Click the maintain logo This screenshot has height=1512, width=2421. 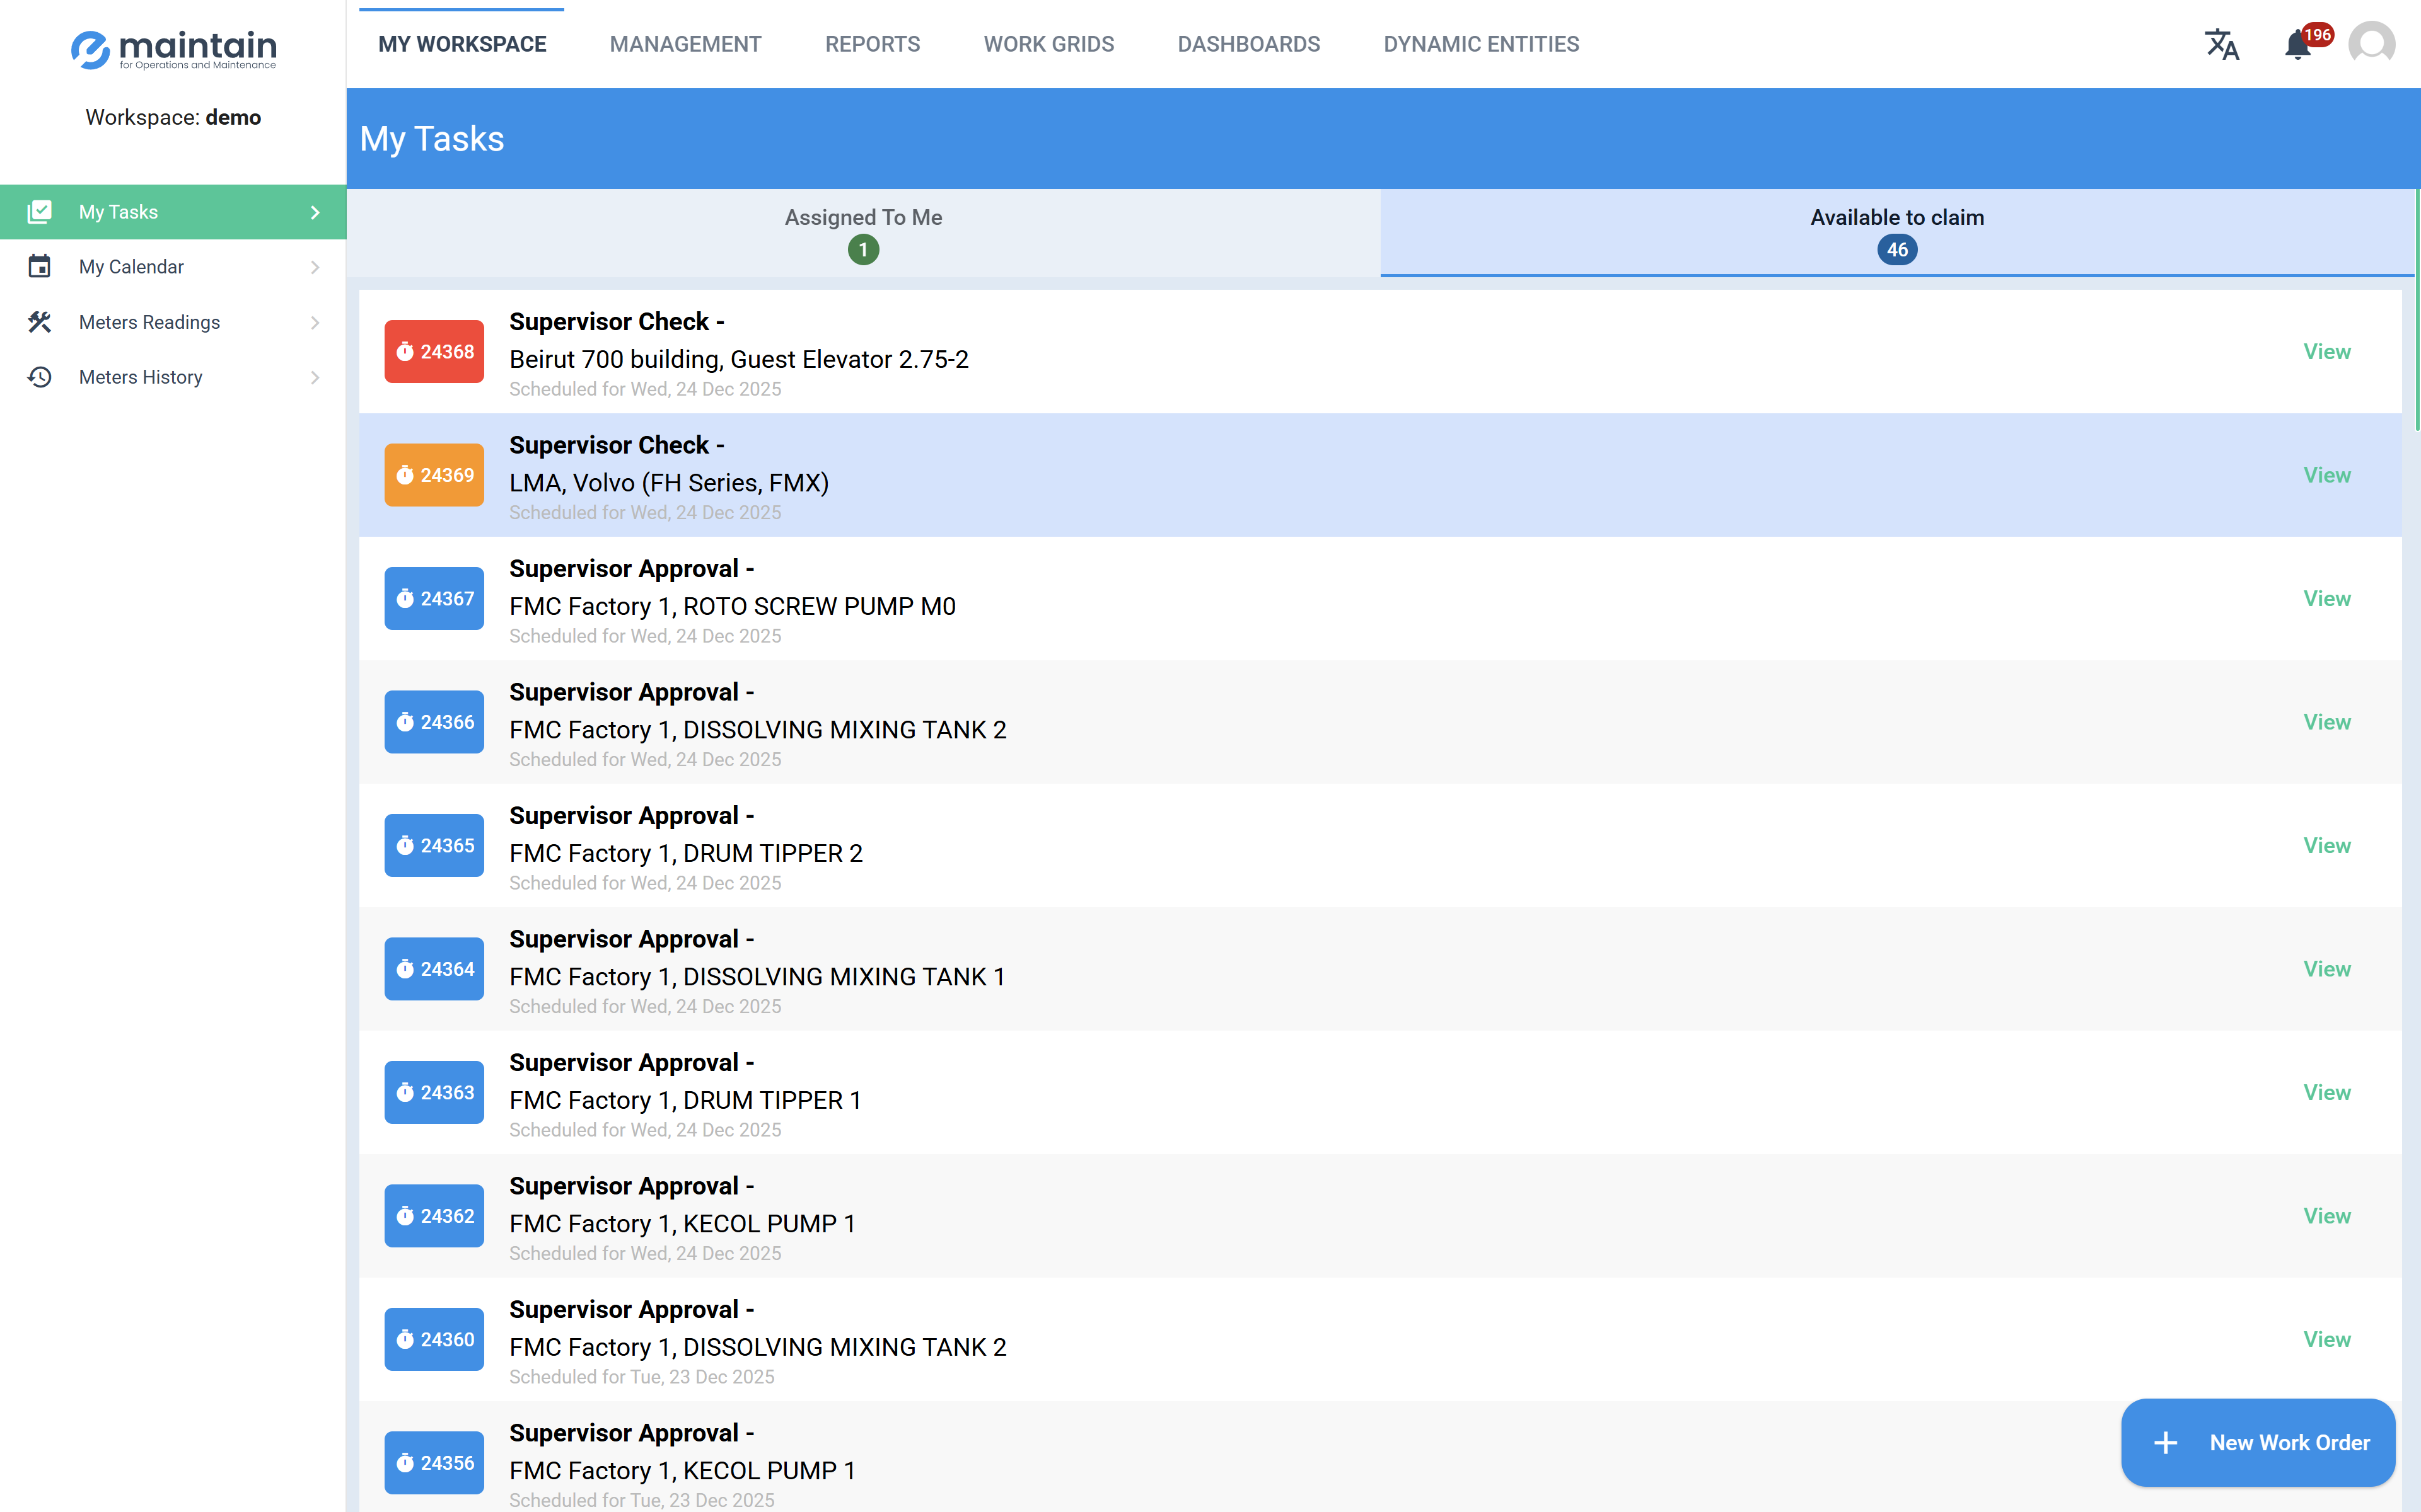(x=173, y=48)
